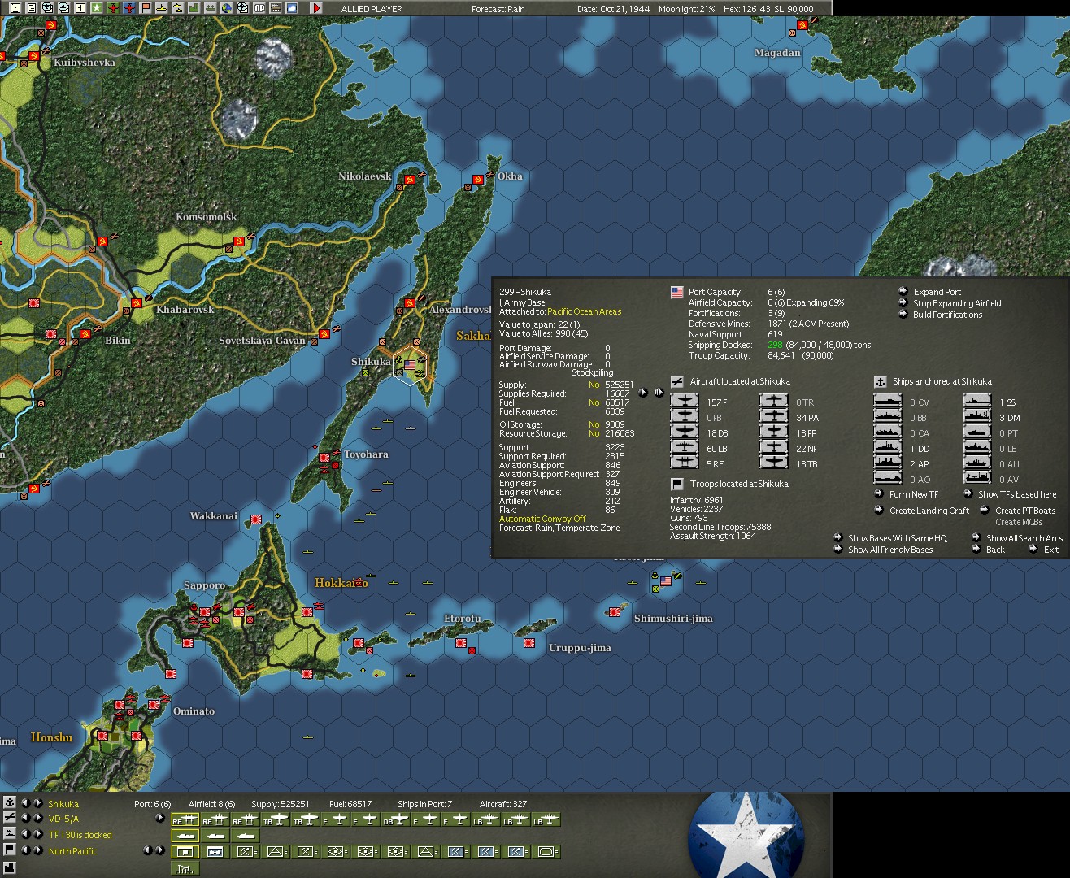The height and width of the screenshot is (878, 1070).
Task: Select the factory row icon at bottom-left
Action: pos(9,868)
